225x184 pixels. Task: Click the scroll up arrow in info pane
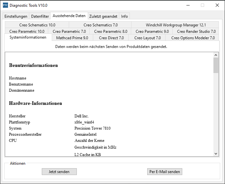coord(216,55)
